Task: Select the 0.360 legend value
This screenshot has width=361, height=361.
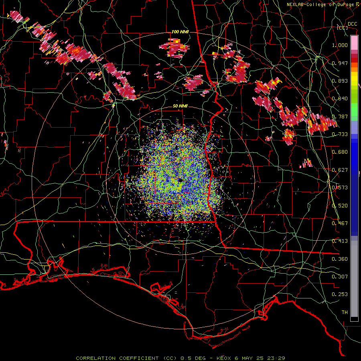Action: click(x=340, y=259)
